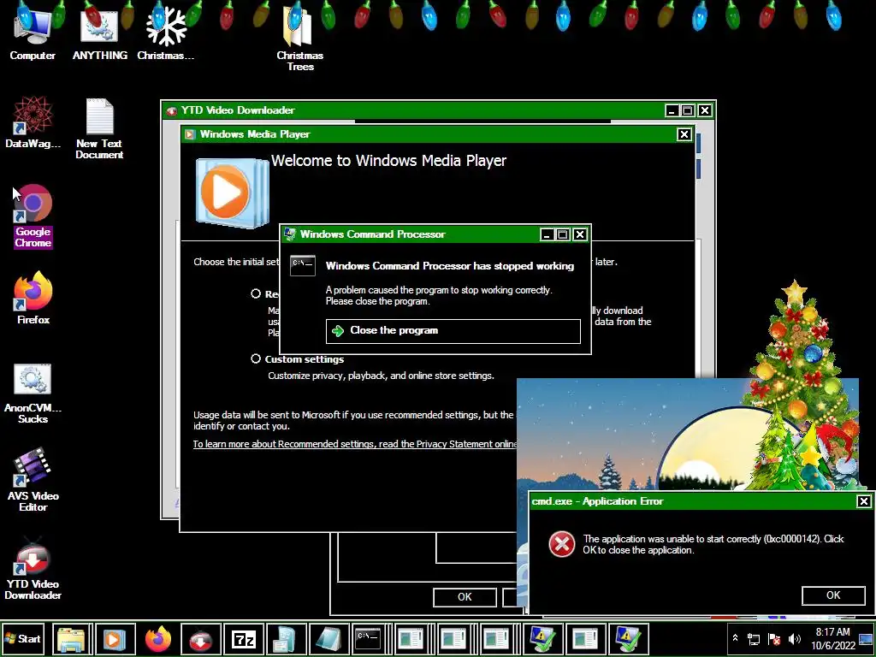Open the Start menu
Image resolution: width=876 pixels, height=657 pixels.
pos(23,638)
